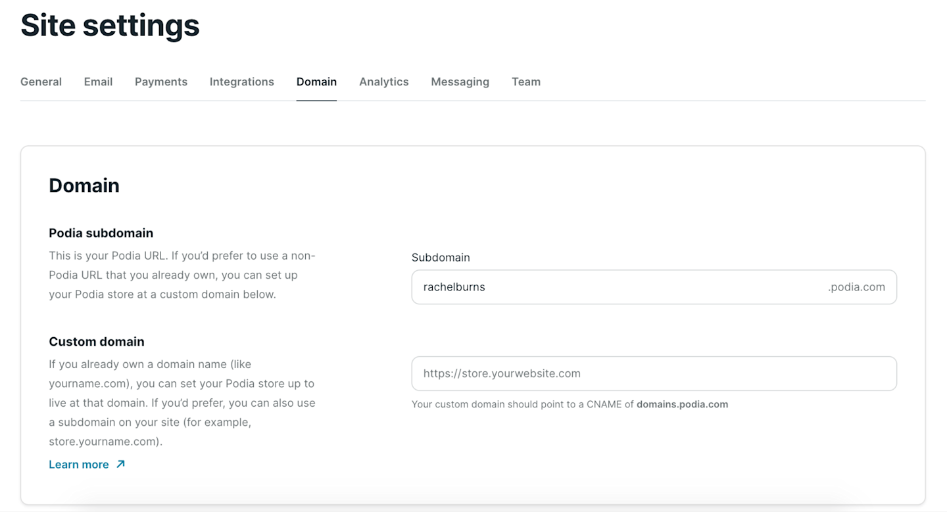Click the Custom domain heading
The height and width of the screenshot is (512, 947).
coord(97,342)
